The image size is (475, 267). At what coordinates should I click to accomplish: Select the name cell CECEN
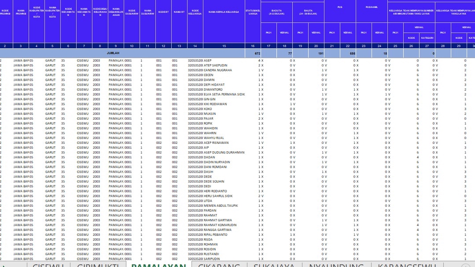click(x=208, y=75)
